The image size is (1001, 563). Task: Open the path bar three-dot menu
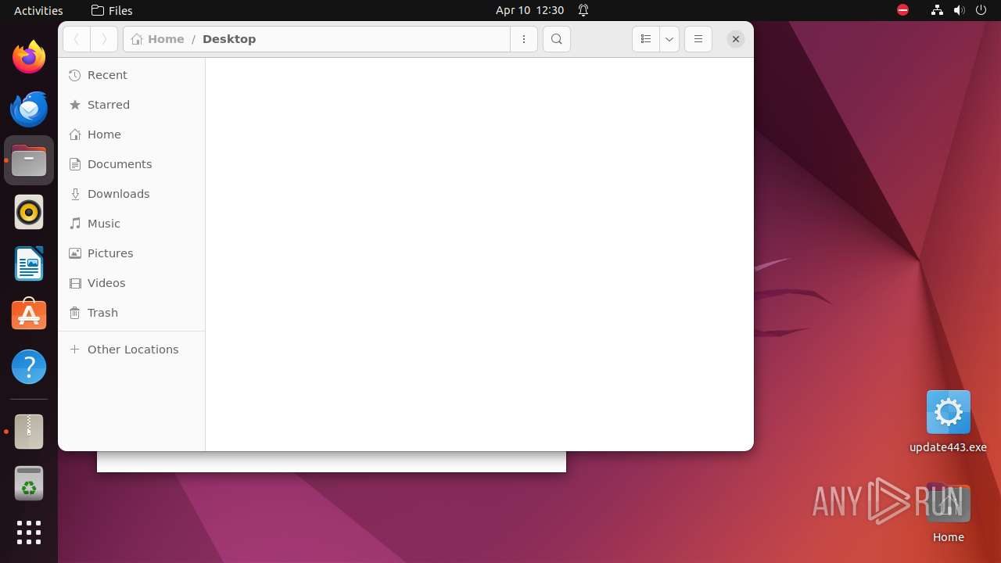(524, 39)
